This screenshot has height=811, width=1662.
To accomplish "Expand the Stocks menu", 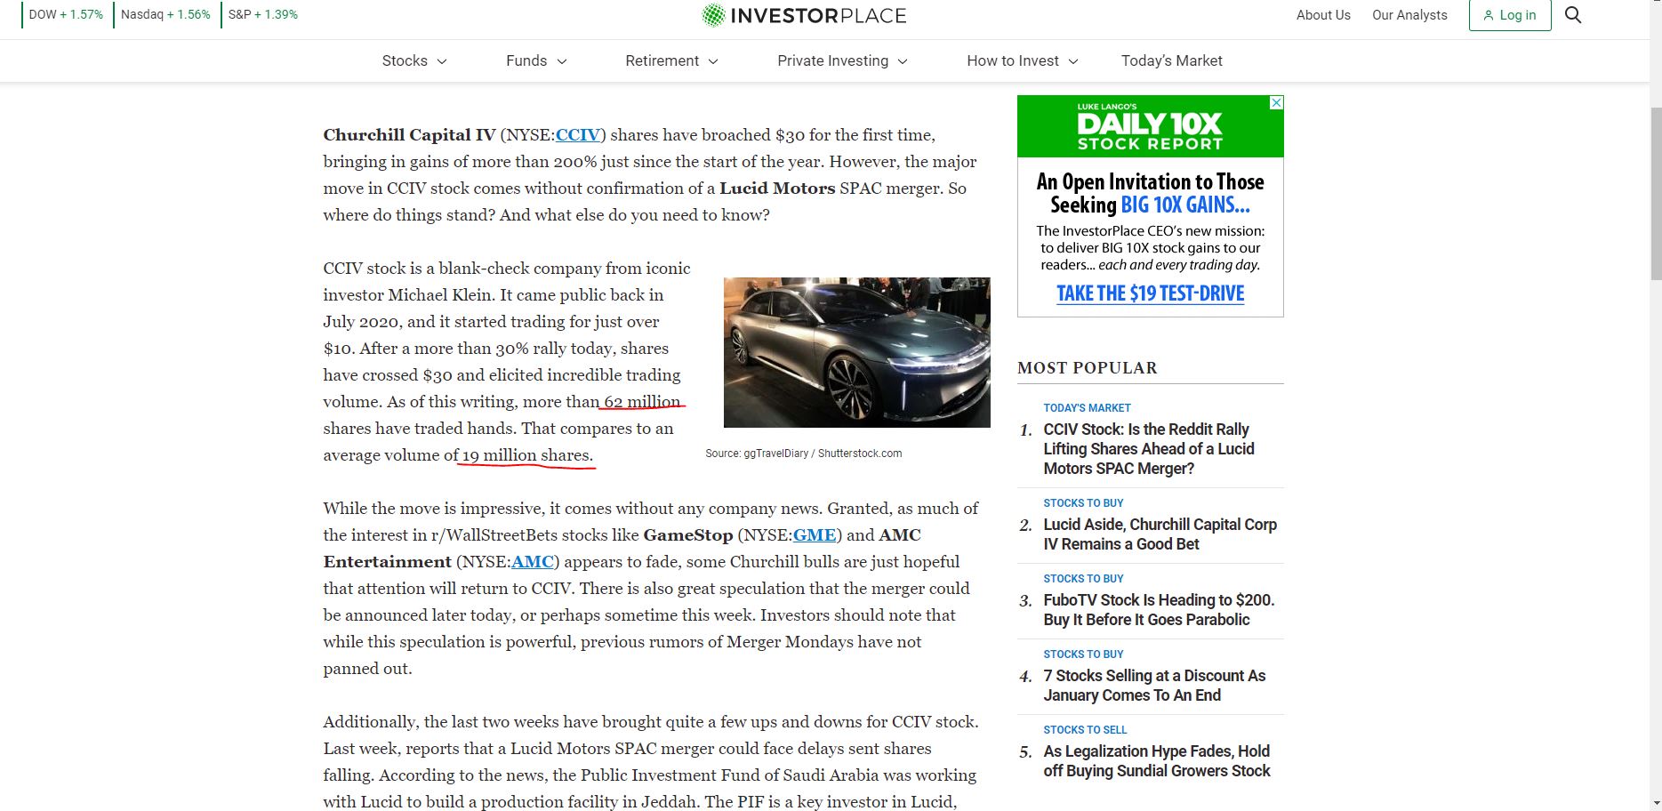I will 414,60.
